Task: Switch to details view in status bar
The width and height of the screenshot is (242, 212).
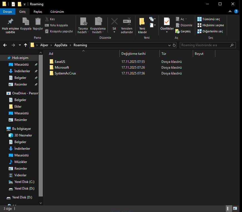Action: click(x=229, y=208)
